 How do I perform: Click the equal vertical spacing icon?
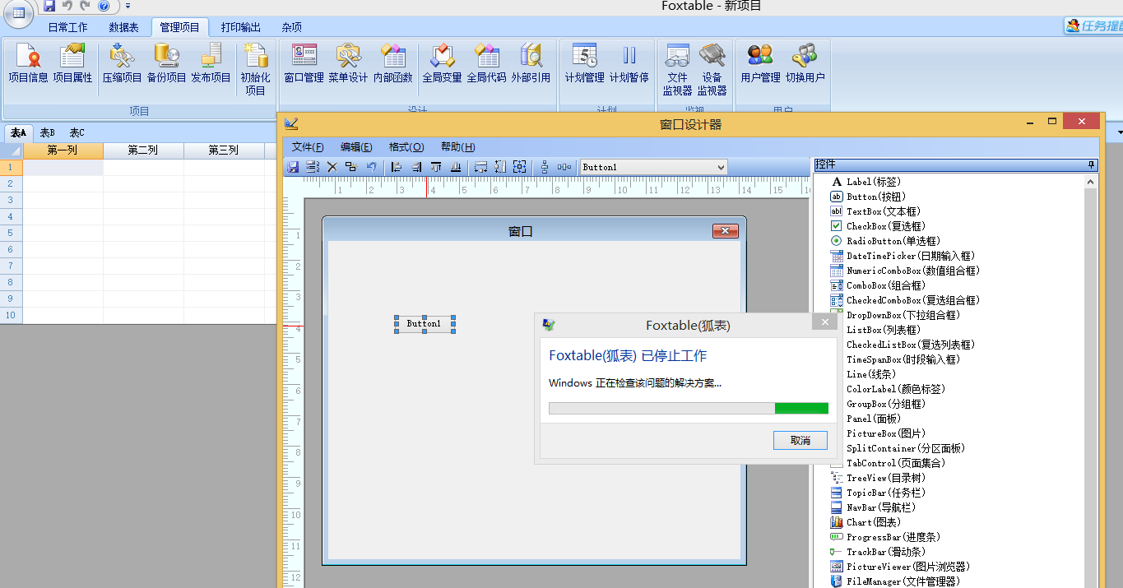(545, 167)
